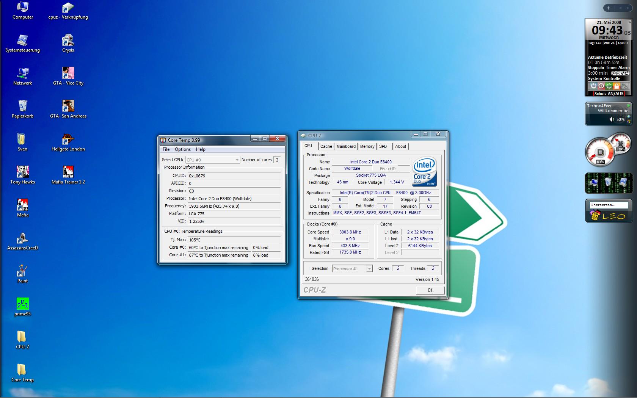637x398 pixels.
Task: Click the memory usage gauge showing 29%
Action: click(621, 144)
